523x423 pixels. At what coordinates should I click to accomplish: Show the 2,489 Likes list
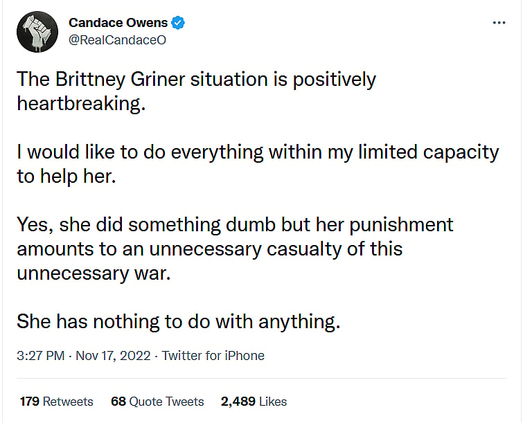(x=254, y=402)
